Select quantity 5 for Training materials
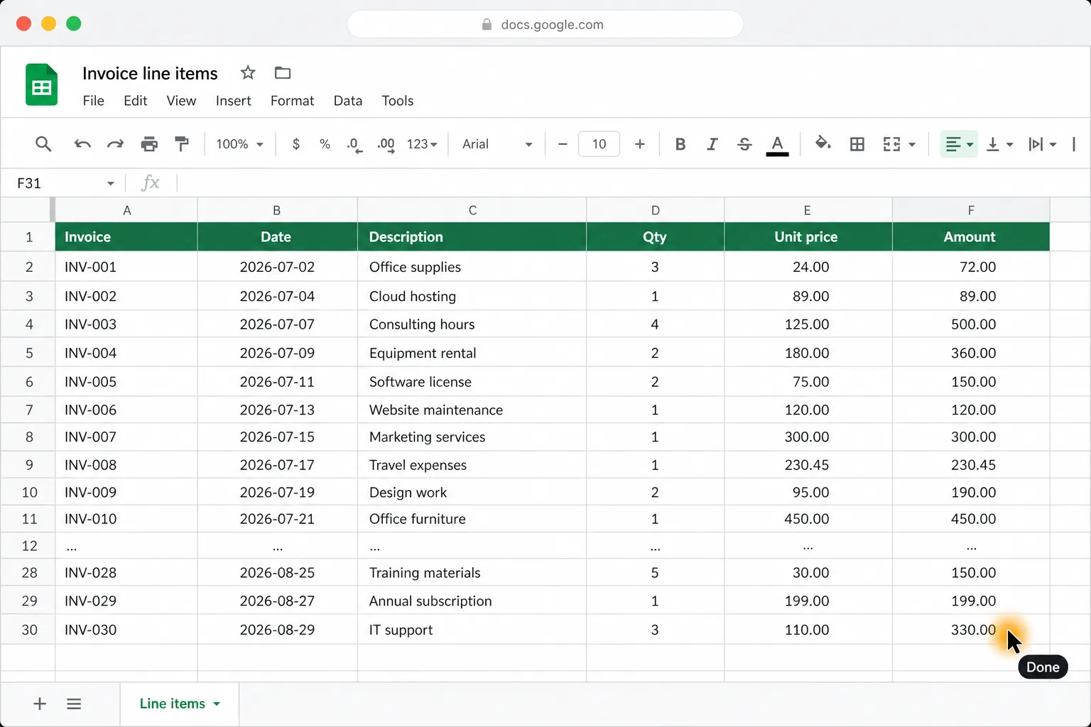The image size is (1091, 727). [655, 572]
